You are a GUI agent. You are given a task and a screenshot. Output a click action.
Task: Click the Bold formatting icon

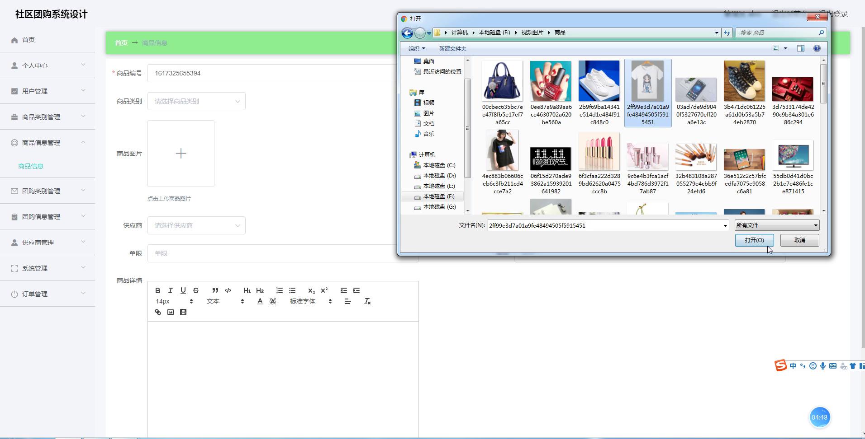click(157, 290)
